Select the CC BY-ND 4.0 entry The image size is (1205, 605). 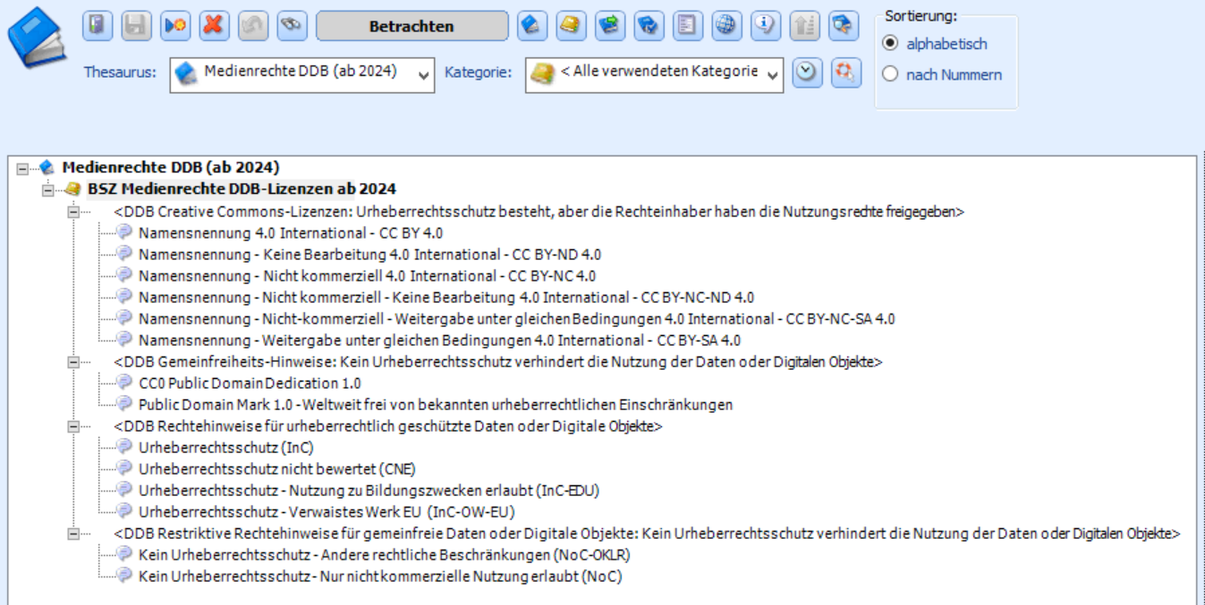click(369, 255)
